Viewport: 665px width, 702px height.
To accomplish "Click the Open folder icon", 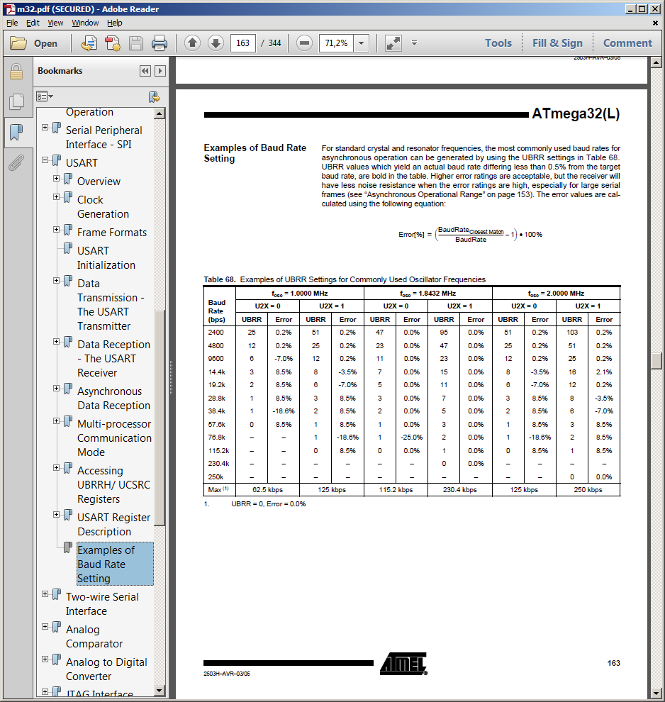I will tap(18, 43).
